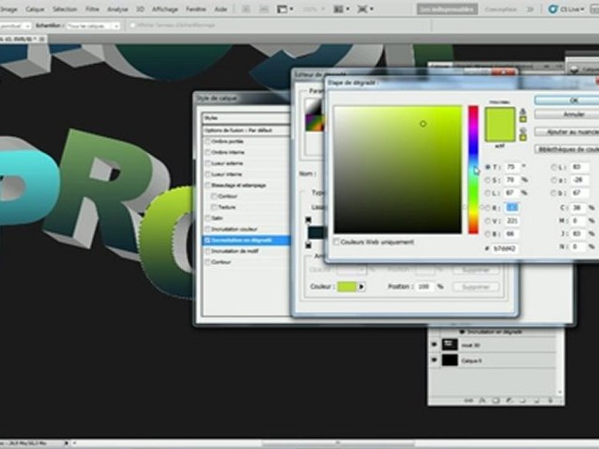Viewport: 599px width, 449px height.
Task: Click the new adjustment layer icon
Action: click(x=509, y=400)
